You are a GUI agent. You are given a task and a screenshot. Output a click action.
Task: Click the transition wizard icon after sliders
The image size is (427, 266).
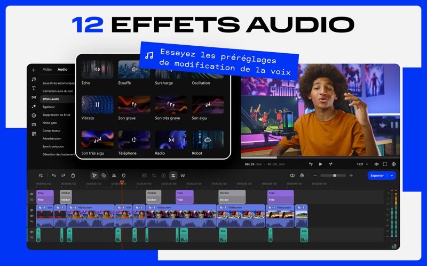183,176
